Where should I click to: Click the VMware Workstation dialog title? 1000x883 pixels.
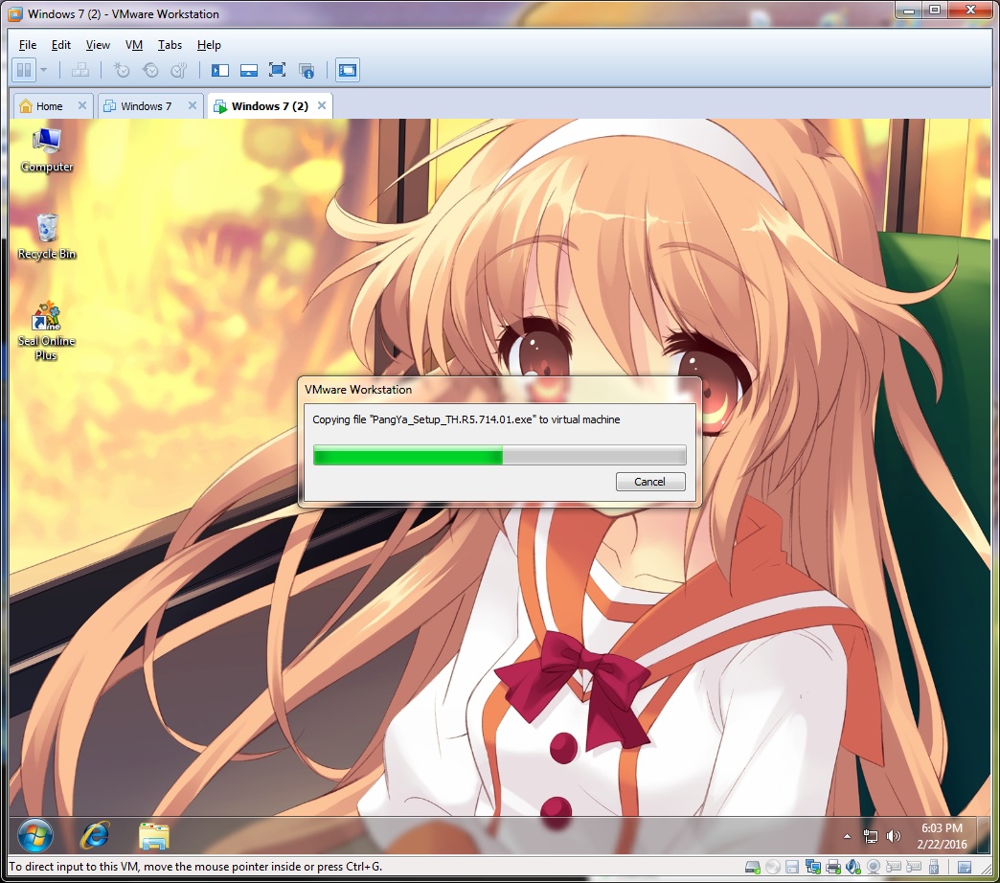click(x=358, y=390)
